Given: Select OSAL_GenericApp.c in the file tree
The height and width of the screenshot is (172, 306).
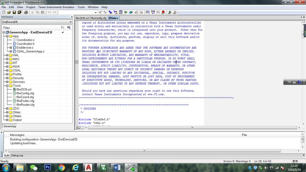Looking at the screenshot, I should click(x=30, y=51).
